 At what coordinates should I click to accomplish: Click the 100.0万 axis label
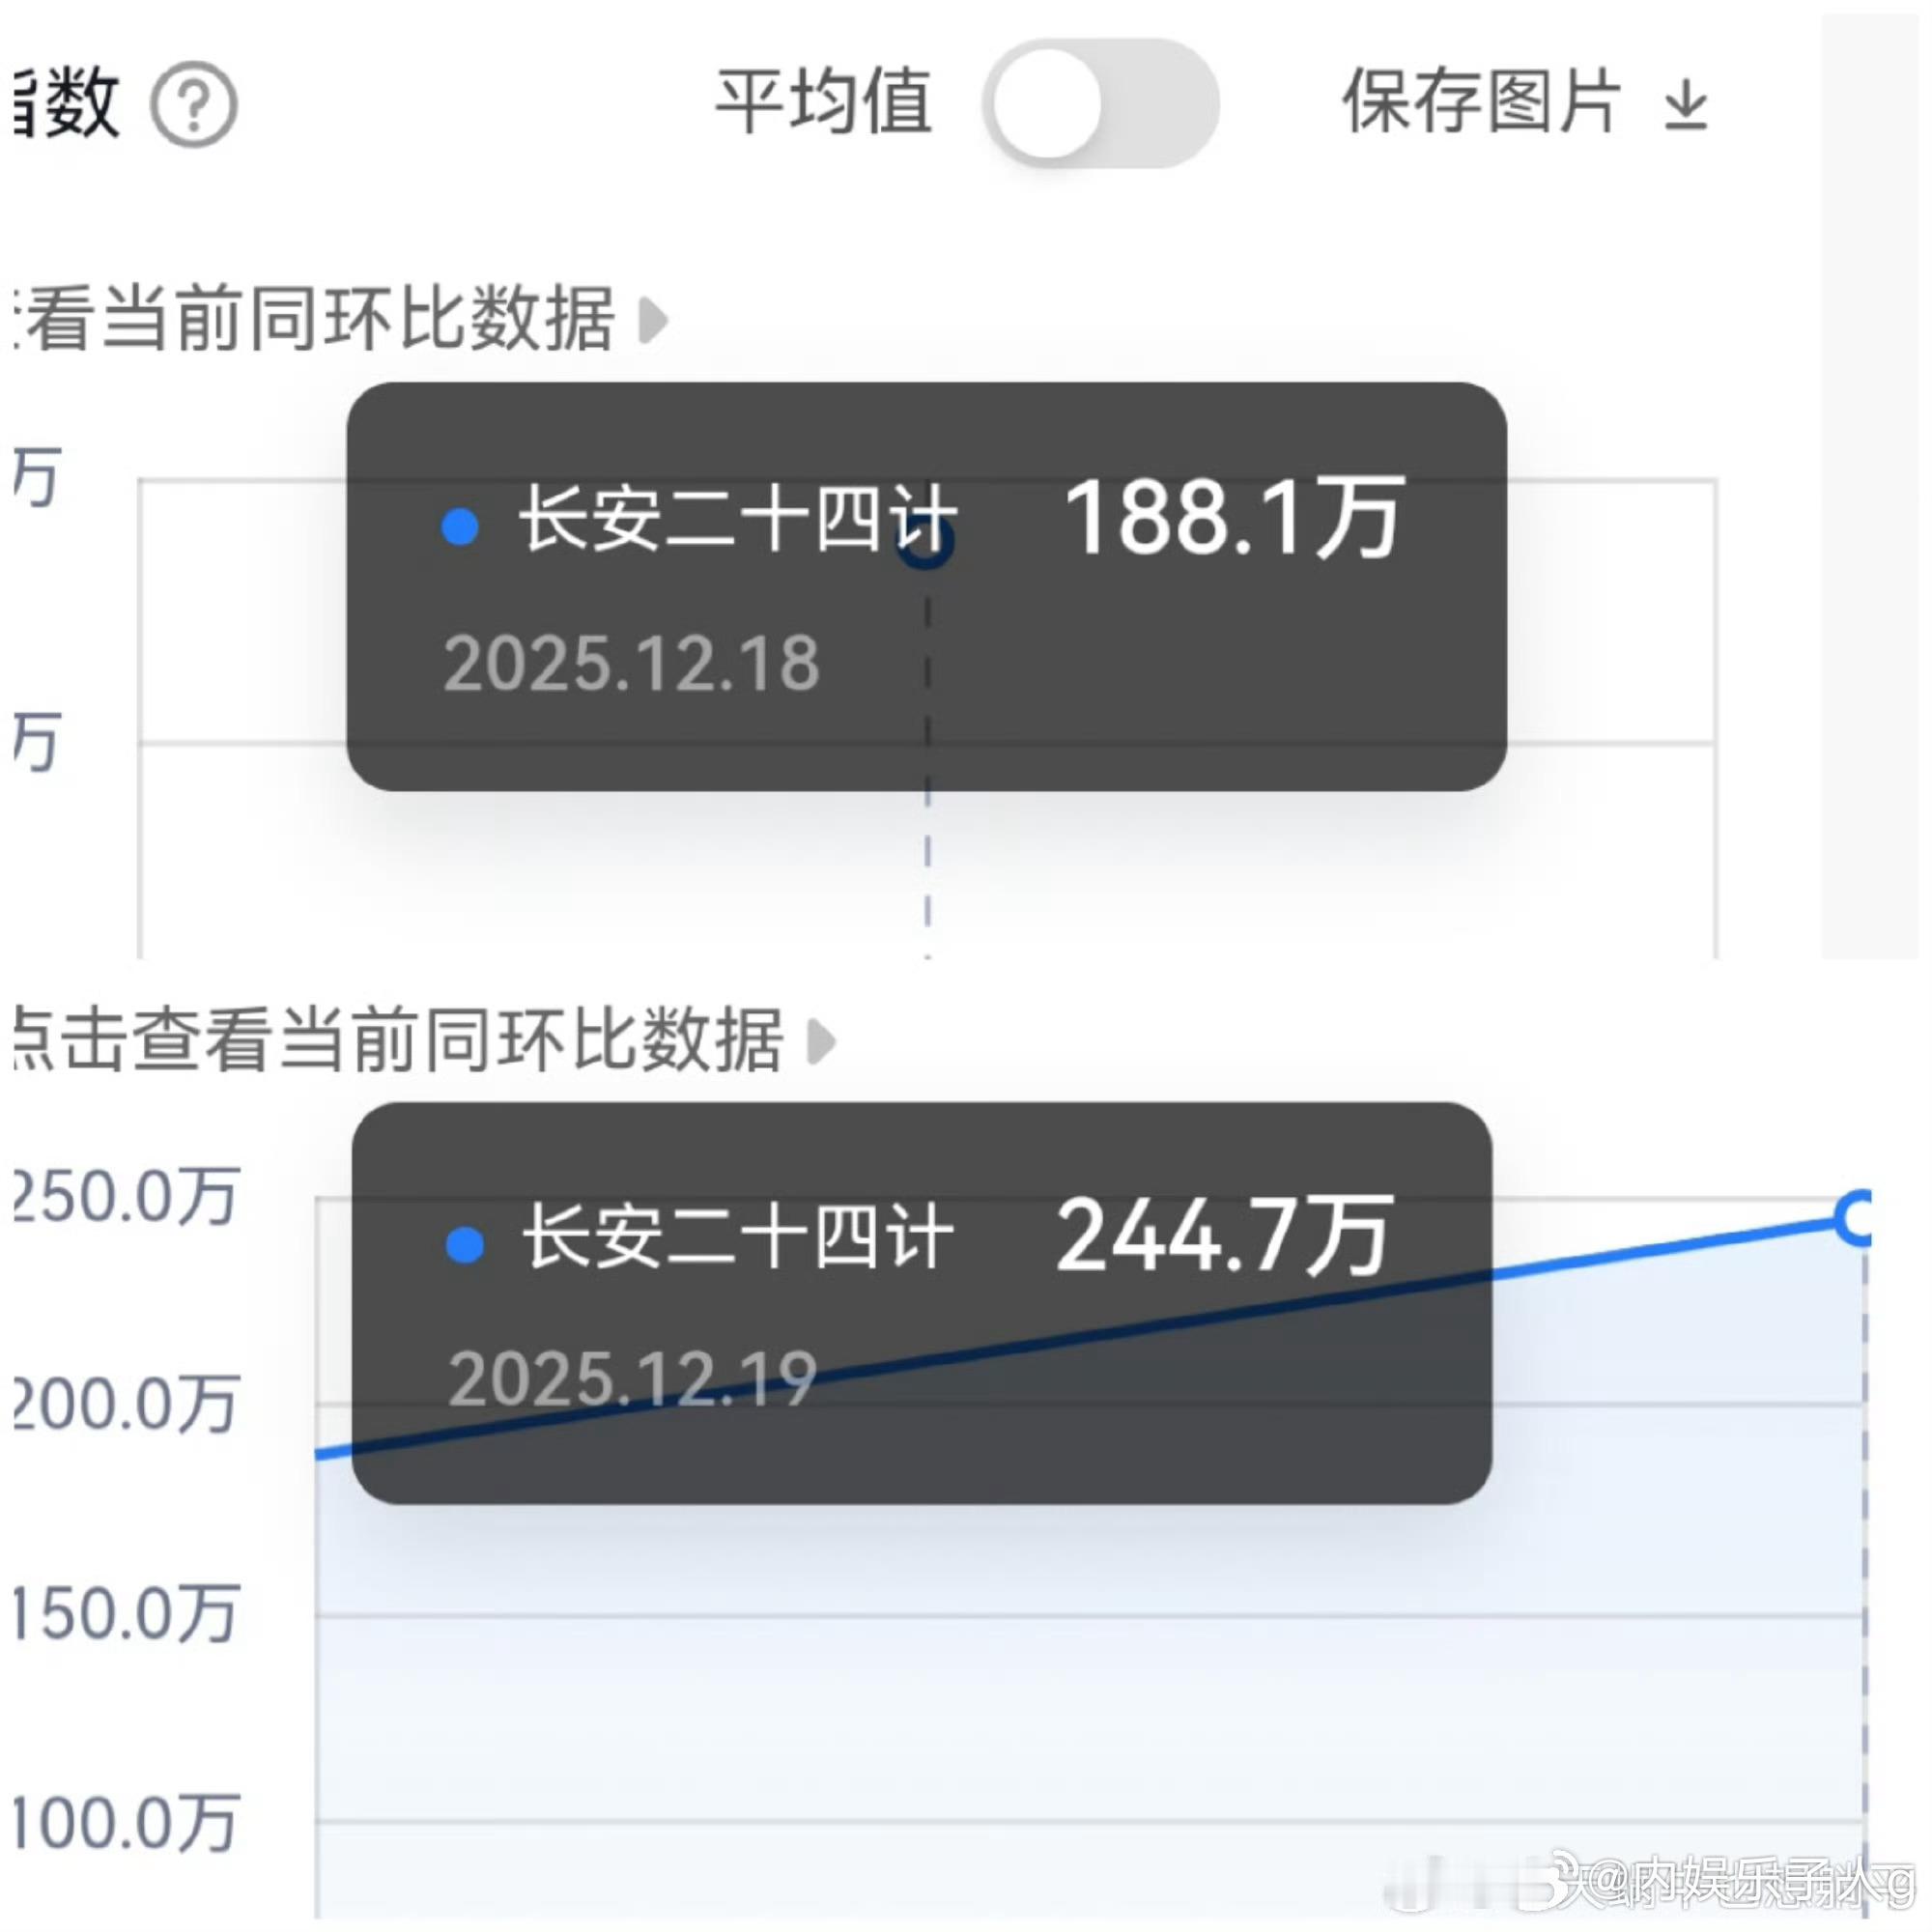pos(125,1823)
